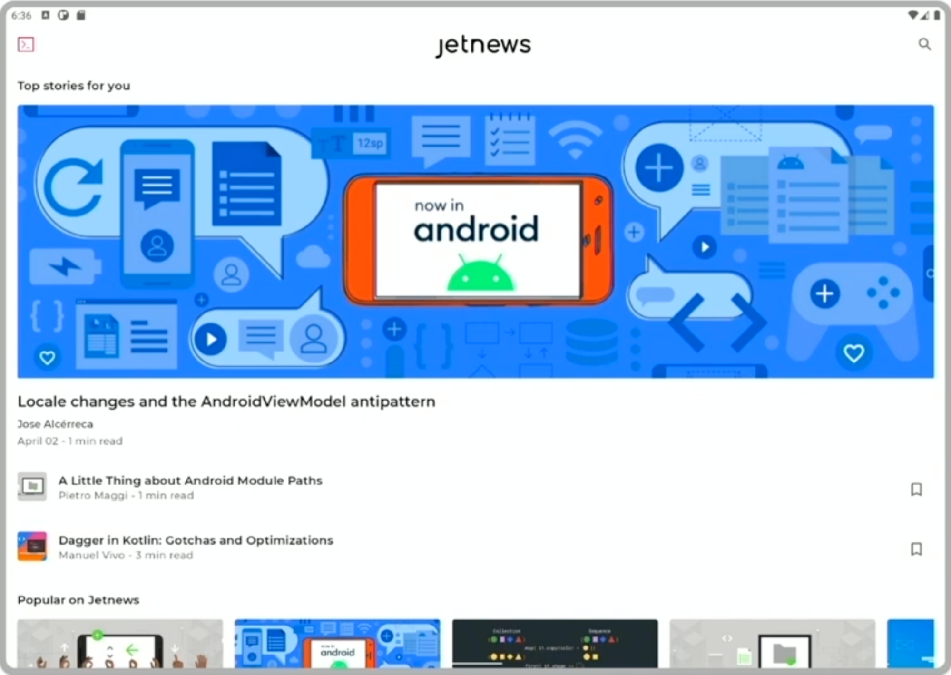The image size is (951, 675).
Task: Select first popular card with hands illustration
Action: [x=120, y=644]
